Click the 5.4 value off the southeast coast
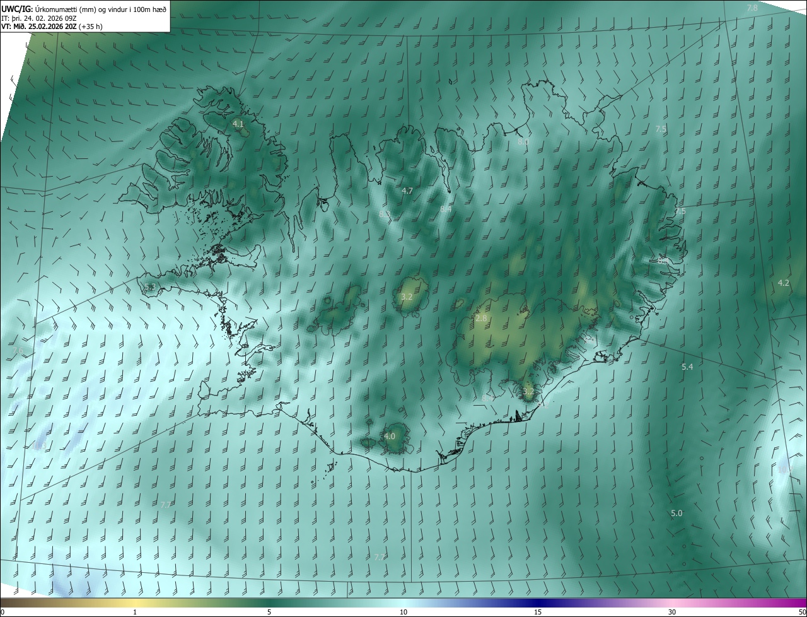Image resolution: width=807 pixels, height=617 pixels. coord(687,367)
